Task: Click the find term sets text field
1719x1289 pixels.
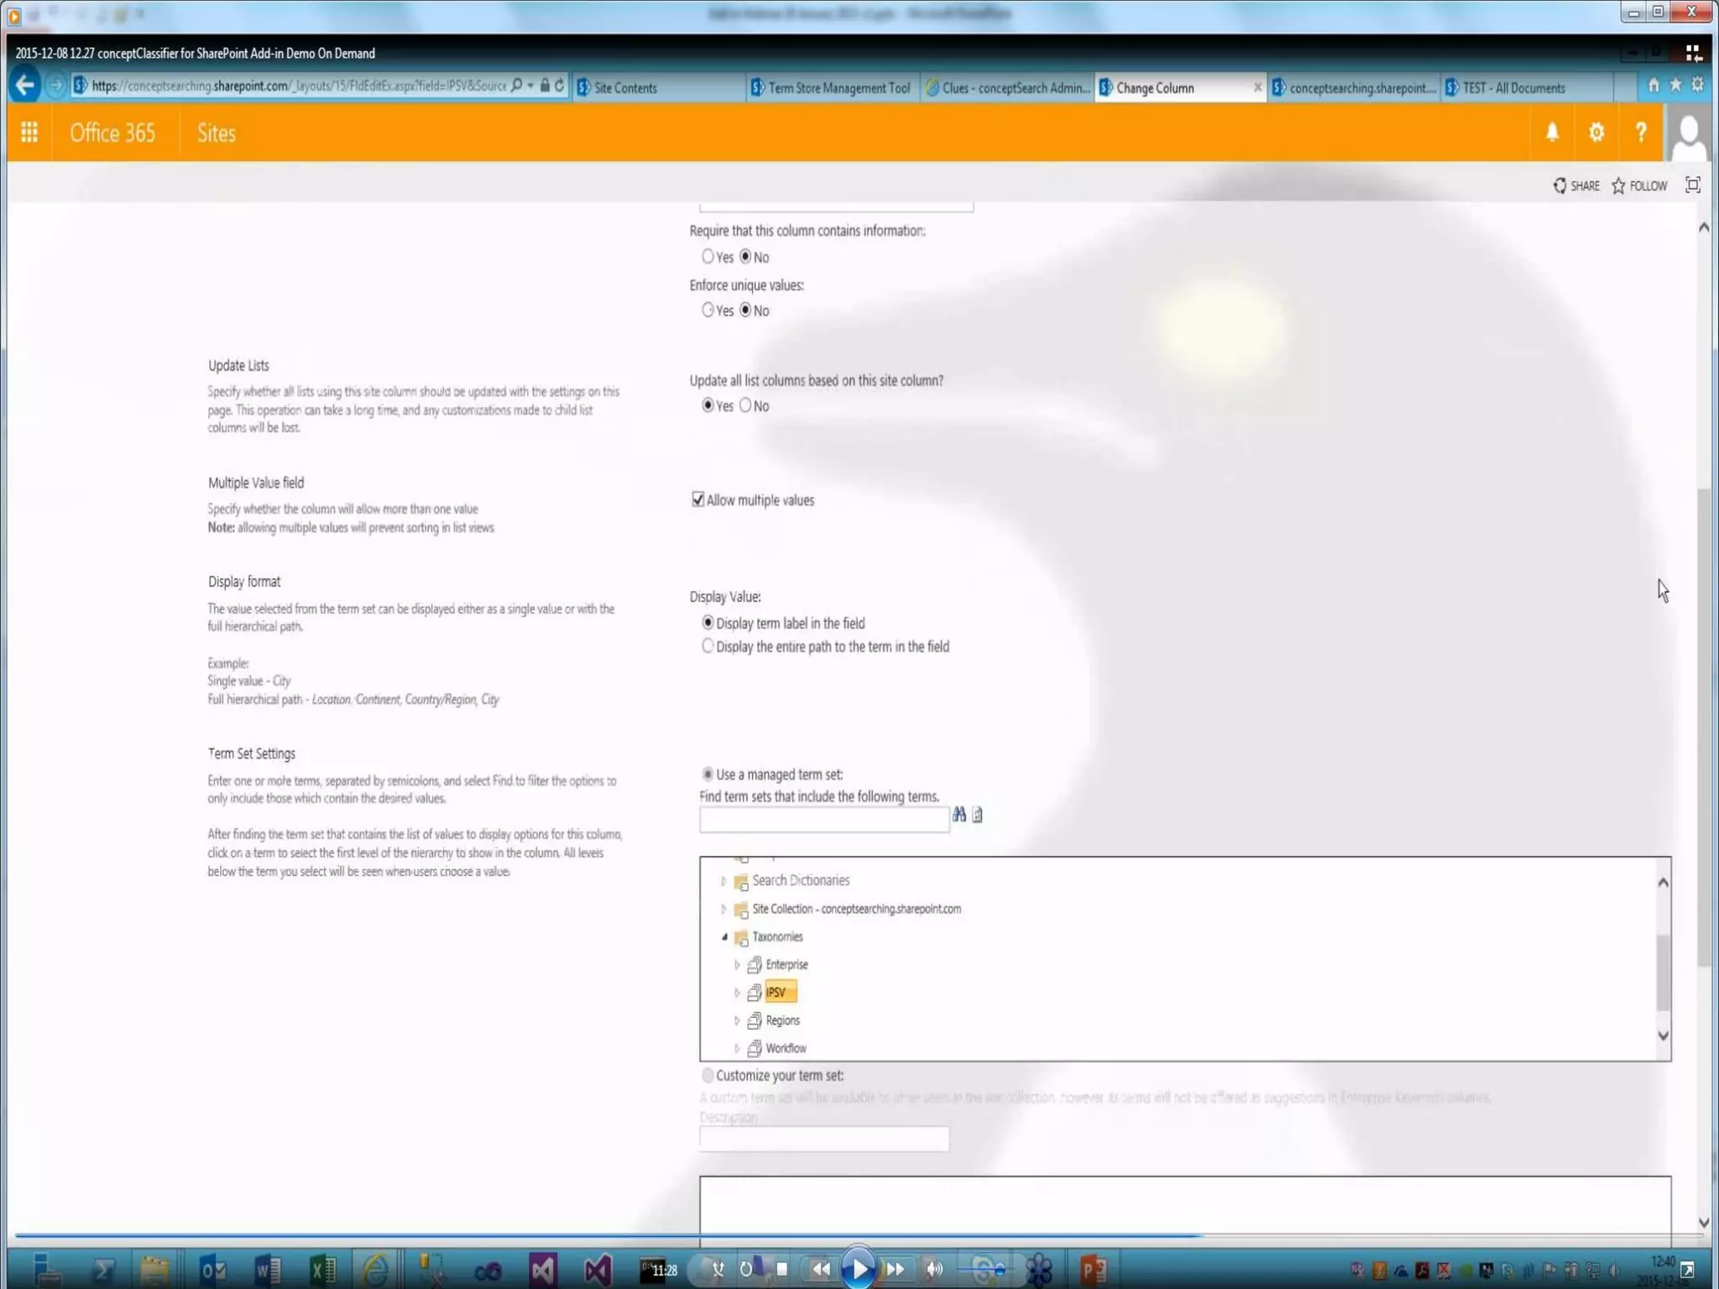Action: (823, 820)
